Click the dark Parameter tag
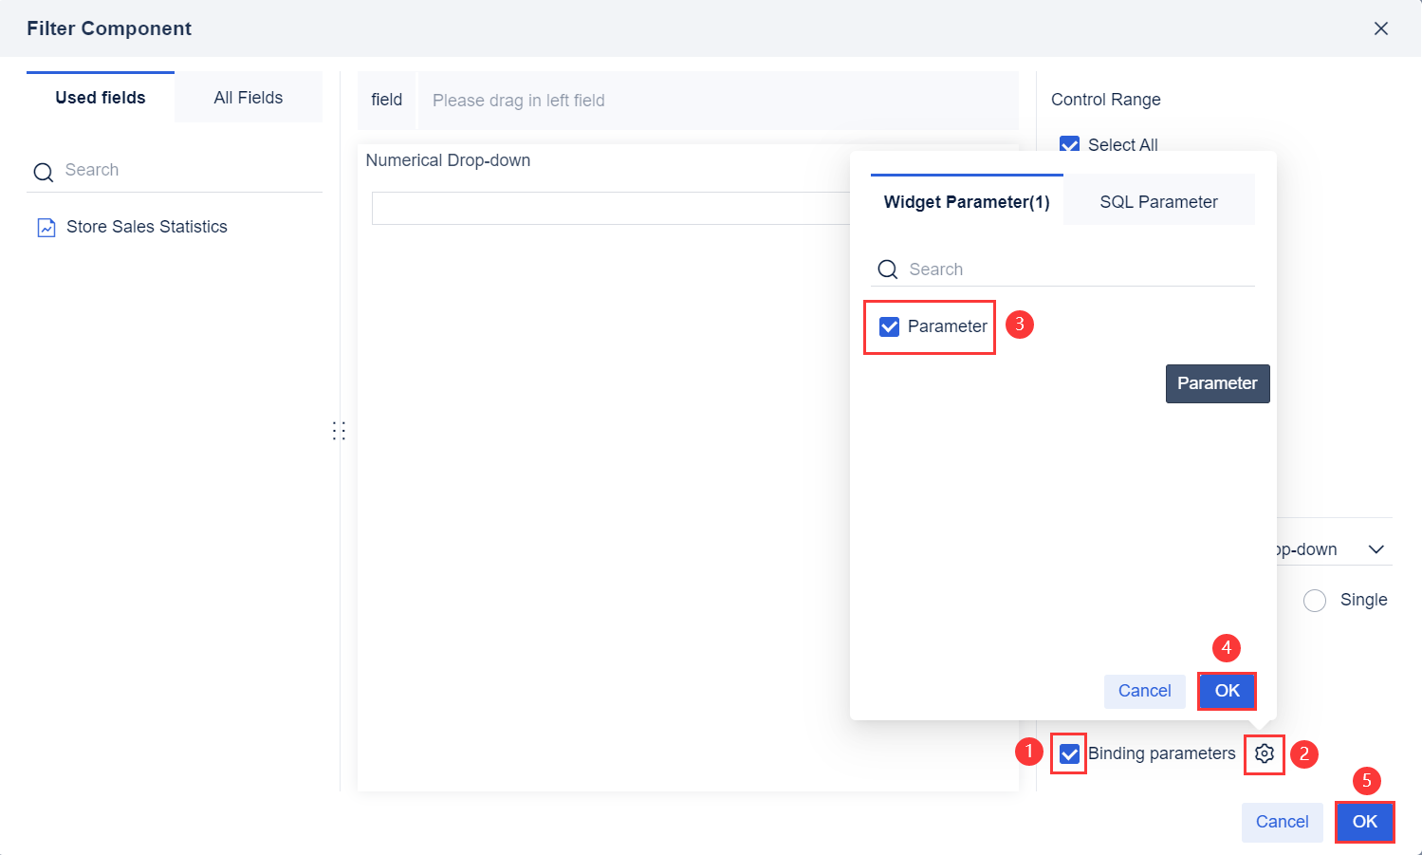Screen dimensions: 1422x855 [x=1217, y=383]
